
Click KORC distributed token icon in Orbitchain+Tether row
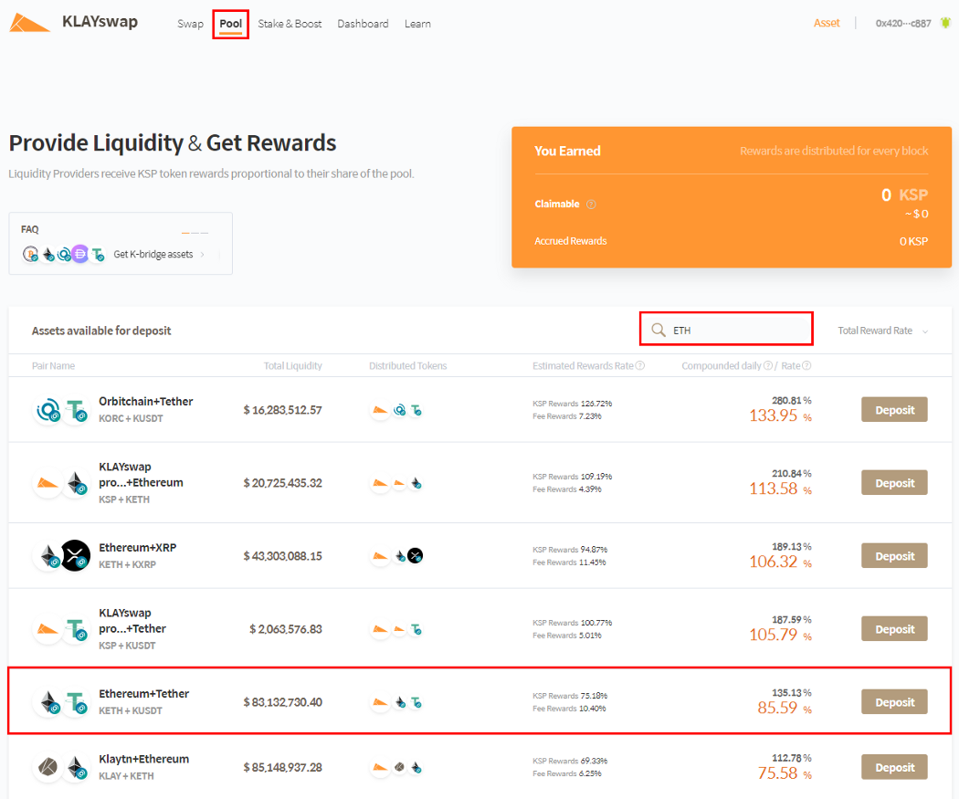click(399, 410)
